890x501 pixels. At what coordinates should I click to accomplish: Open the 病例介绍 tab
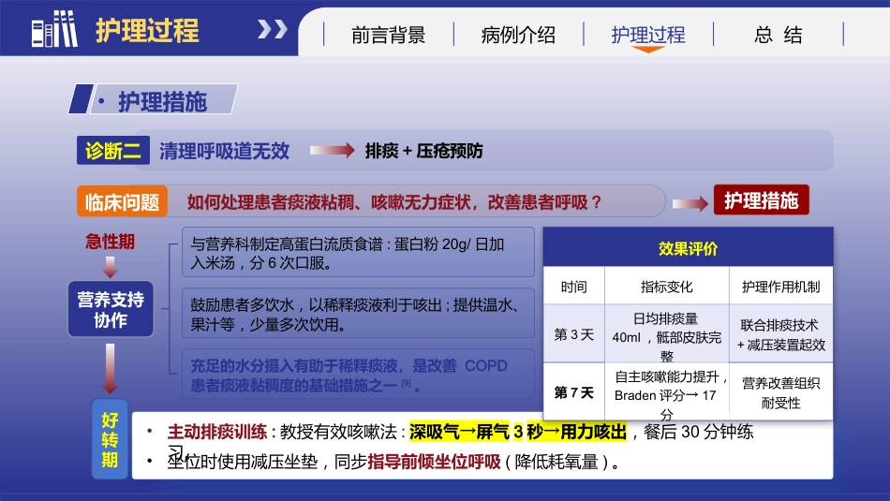click(x=518, y=36)
